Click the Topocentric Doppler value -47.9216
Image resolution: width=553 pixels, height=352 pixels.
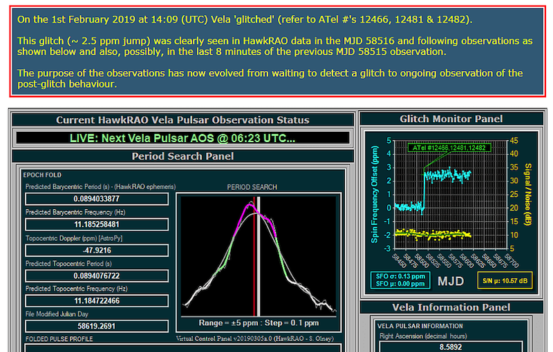click(x=97, y=250)
